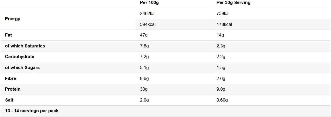Click the 5.1g sugars value
Screen dimensions: 331x117
[144, 68]
